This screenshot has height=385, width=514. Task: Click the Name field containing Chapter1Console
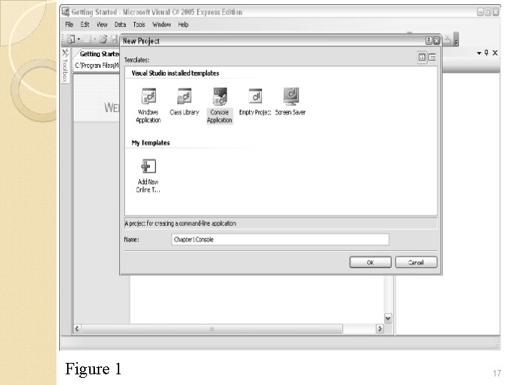pos(280,240)
